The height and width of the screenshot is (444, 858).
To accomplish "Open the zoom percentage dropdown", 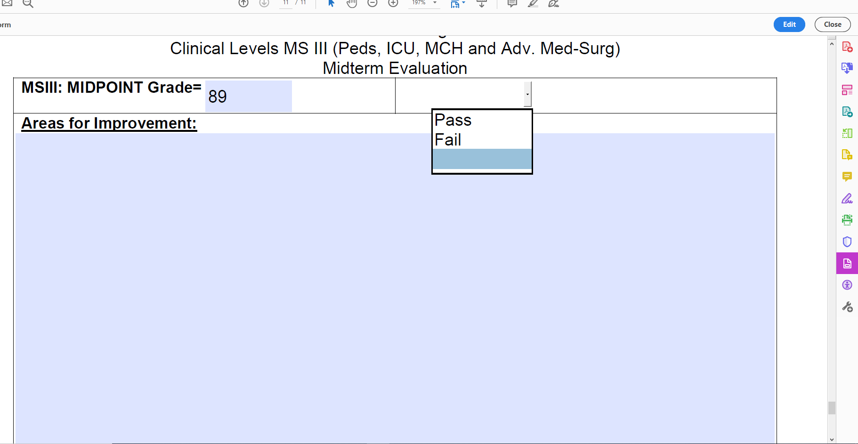I will pyautogui.click(x=434, y=4).
